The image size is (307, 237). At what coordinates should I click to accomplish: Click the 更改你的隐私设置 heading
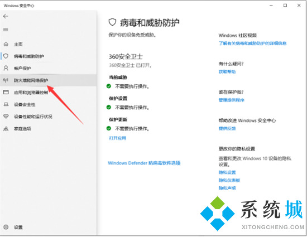coord(237,149)
